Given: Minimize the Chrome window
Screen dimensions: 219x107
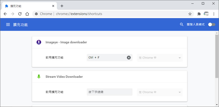Looking at the screenshot, I should click(x=192, y=3).
